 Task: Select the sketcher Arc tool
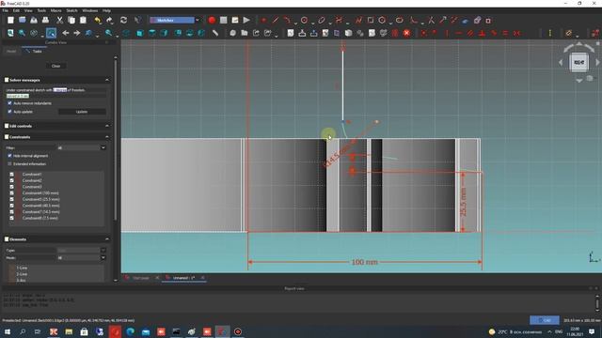287,21
